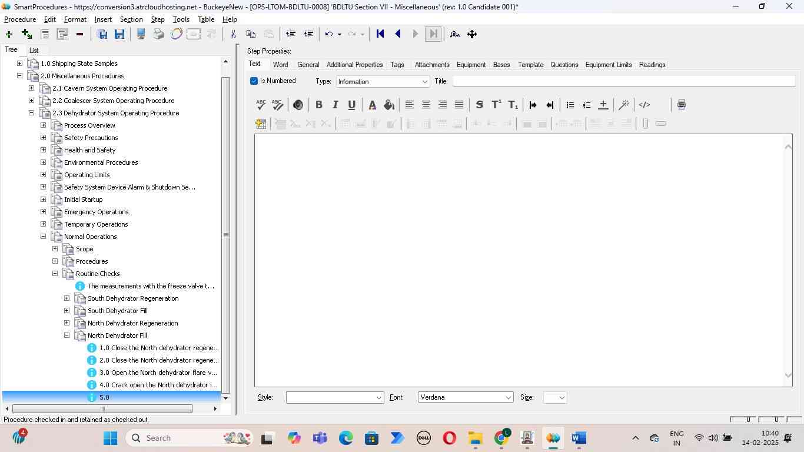
Task: Uncheck the Is Numbered checkbox
Action: (x=254, y=81)
